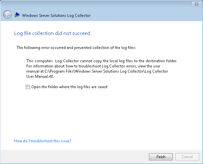Click the grayed-out Cancel button

click(x=187, y=157)
